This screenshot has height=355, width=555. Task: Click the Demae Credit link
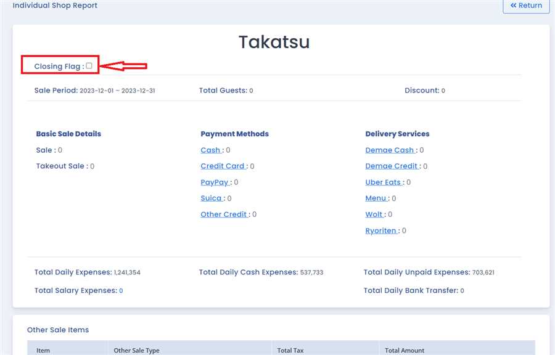tap(392, 166)
